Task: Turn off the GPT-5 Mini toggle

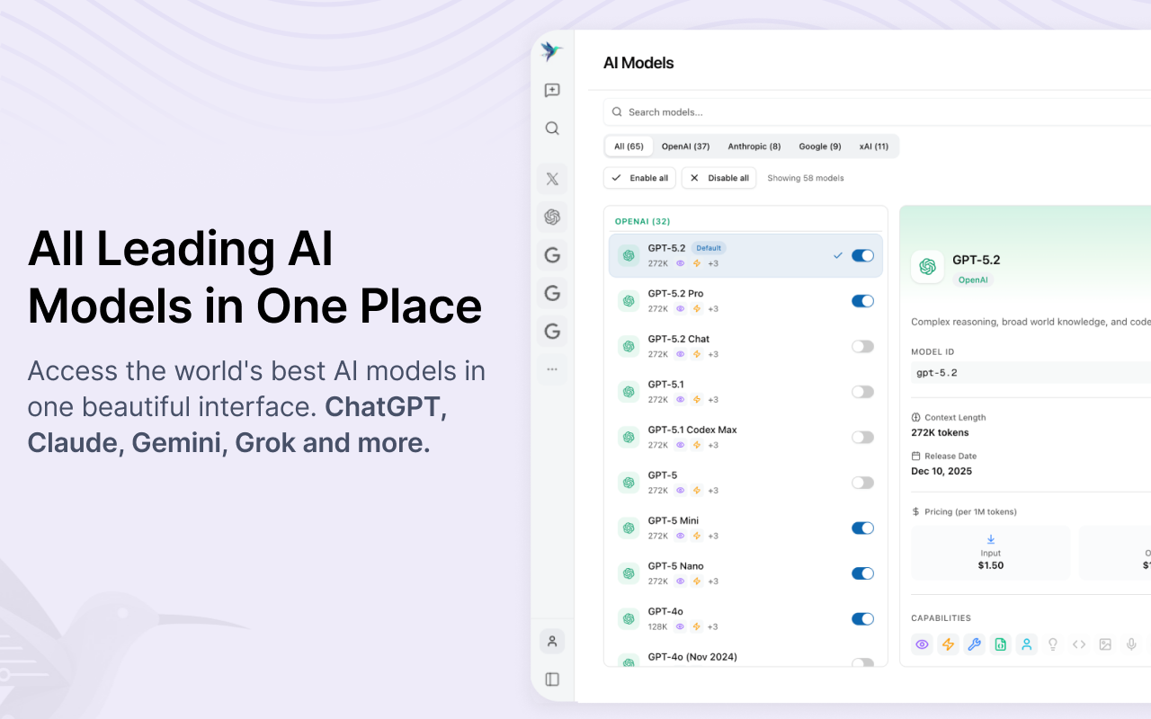Action: [861, 528]
